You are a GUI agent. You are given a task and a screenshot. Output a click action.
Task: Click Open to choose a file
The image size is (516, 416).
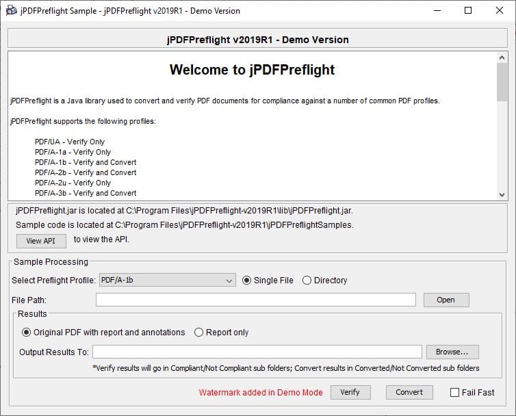[x=446, y=300]
